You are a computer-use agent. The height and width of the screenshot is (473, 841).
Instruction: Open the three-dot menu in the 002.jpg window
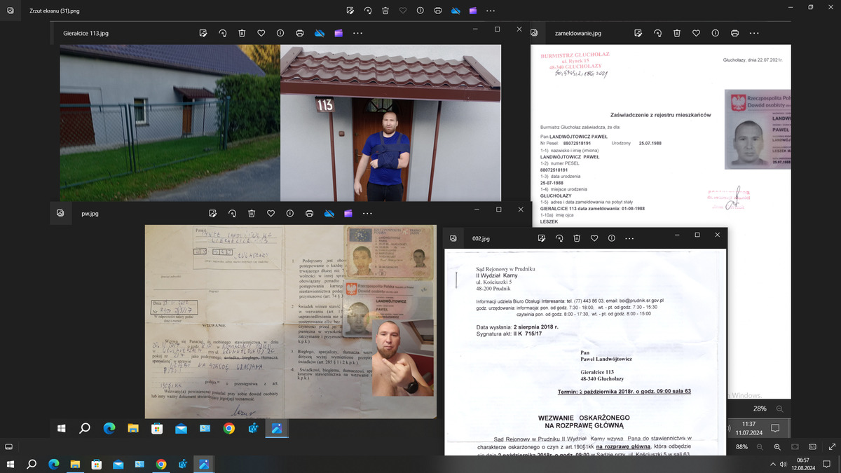tap(631, 238)
